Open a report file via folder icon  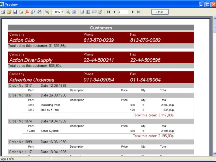click(9, 12)
